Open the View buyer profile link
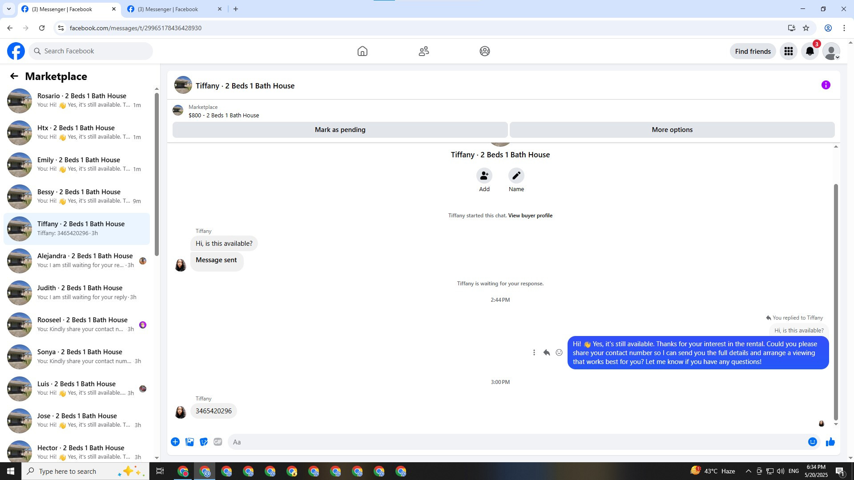Viewport: 854px width, 480px height. (x=530, y=216)
